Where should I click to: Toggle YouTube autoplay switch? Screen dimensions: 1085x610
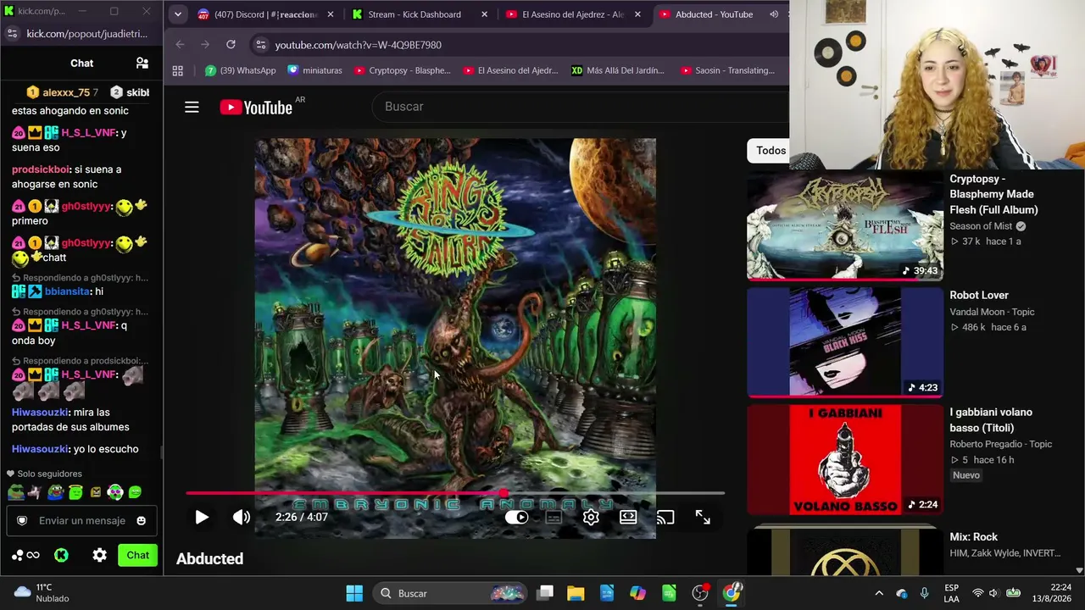pyautogui.click(x=516, y=517)
